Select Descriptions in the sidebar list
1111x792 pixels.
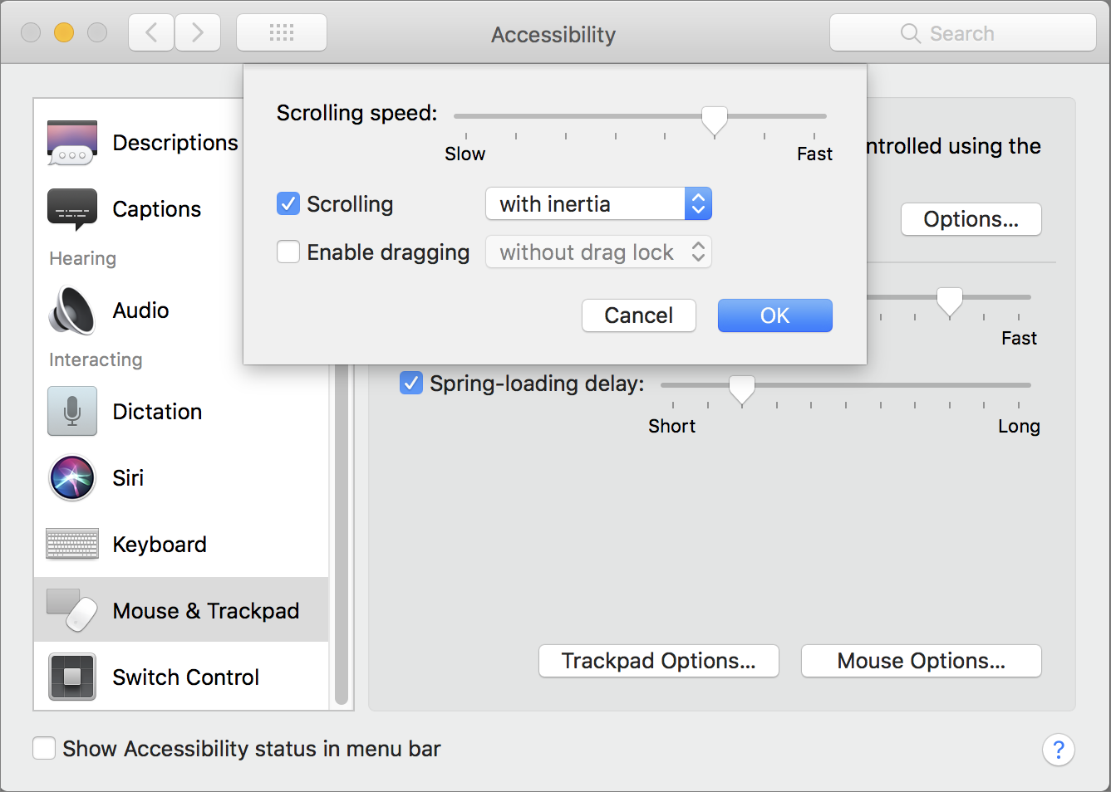[175, 143]
